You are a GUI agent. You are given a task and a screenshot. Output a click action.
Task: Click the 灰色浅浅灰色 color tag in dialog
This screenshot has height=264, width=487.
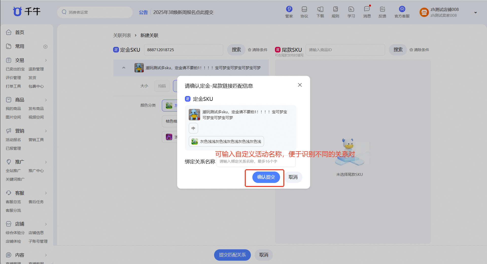coord(226,141)
